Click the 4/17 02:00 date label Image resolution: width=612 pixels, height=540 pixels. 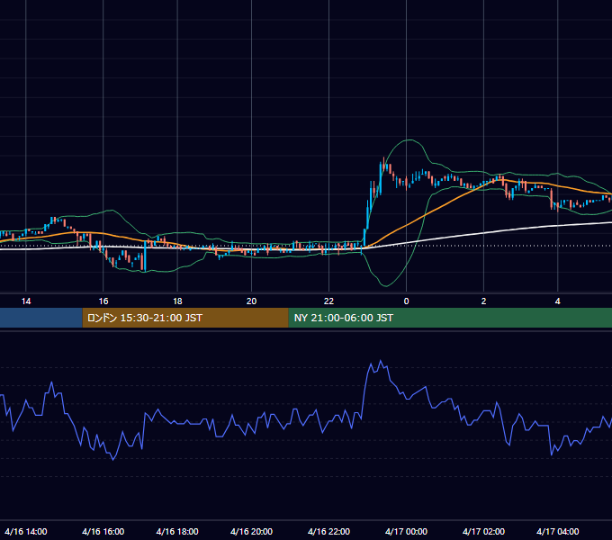pyautogui.click(x=483, y=531)
